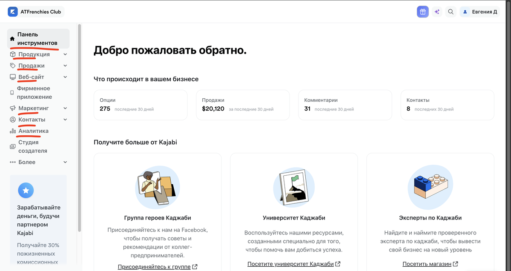The height and width of the screenshot is (271, 511).
Task: Expand the Продажи menu chevron
Action: (x=65, y=66)
